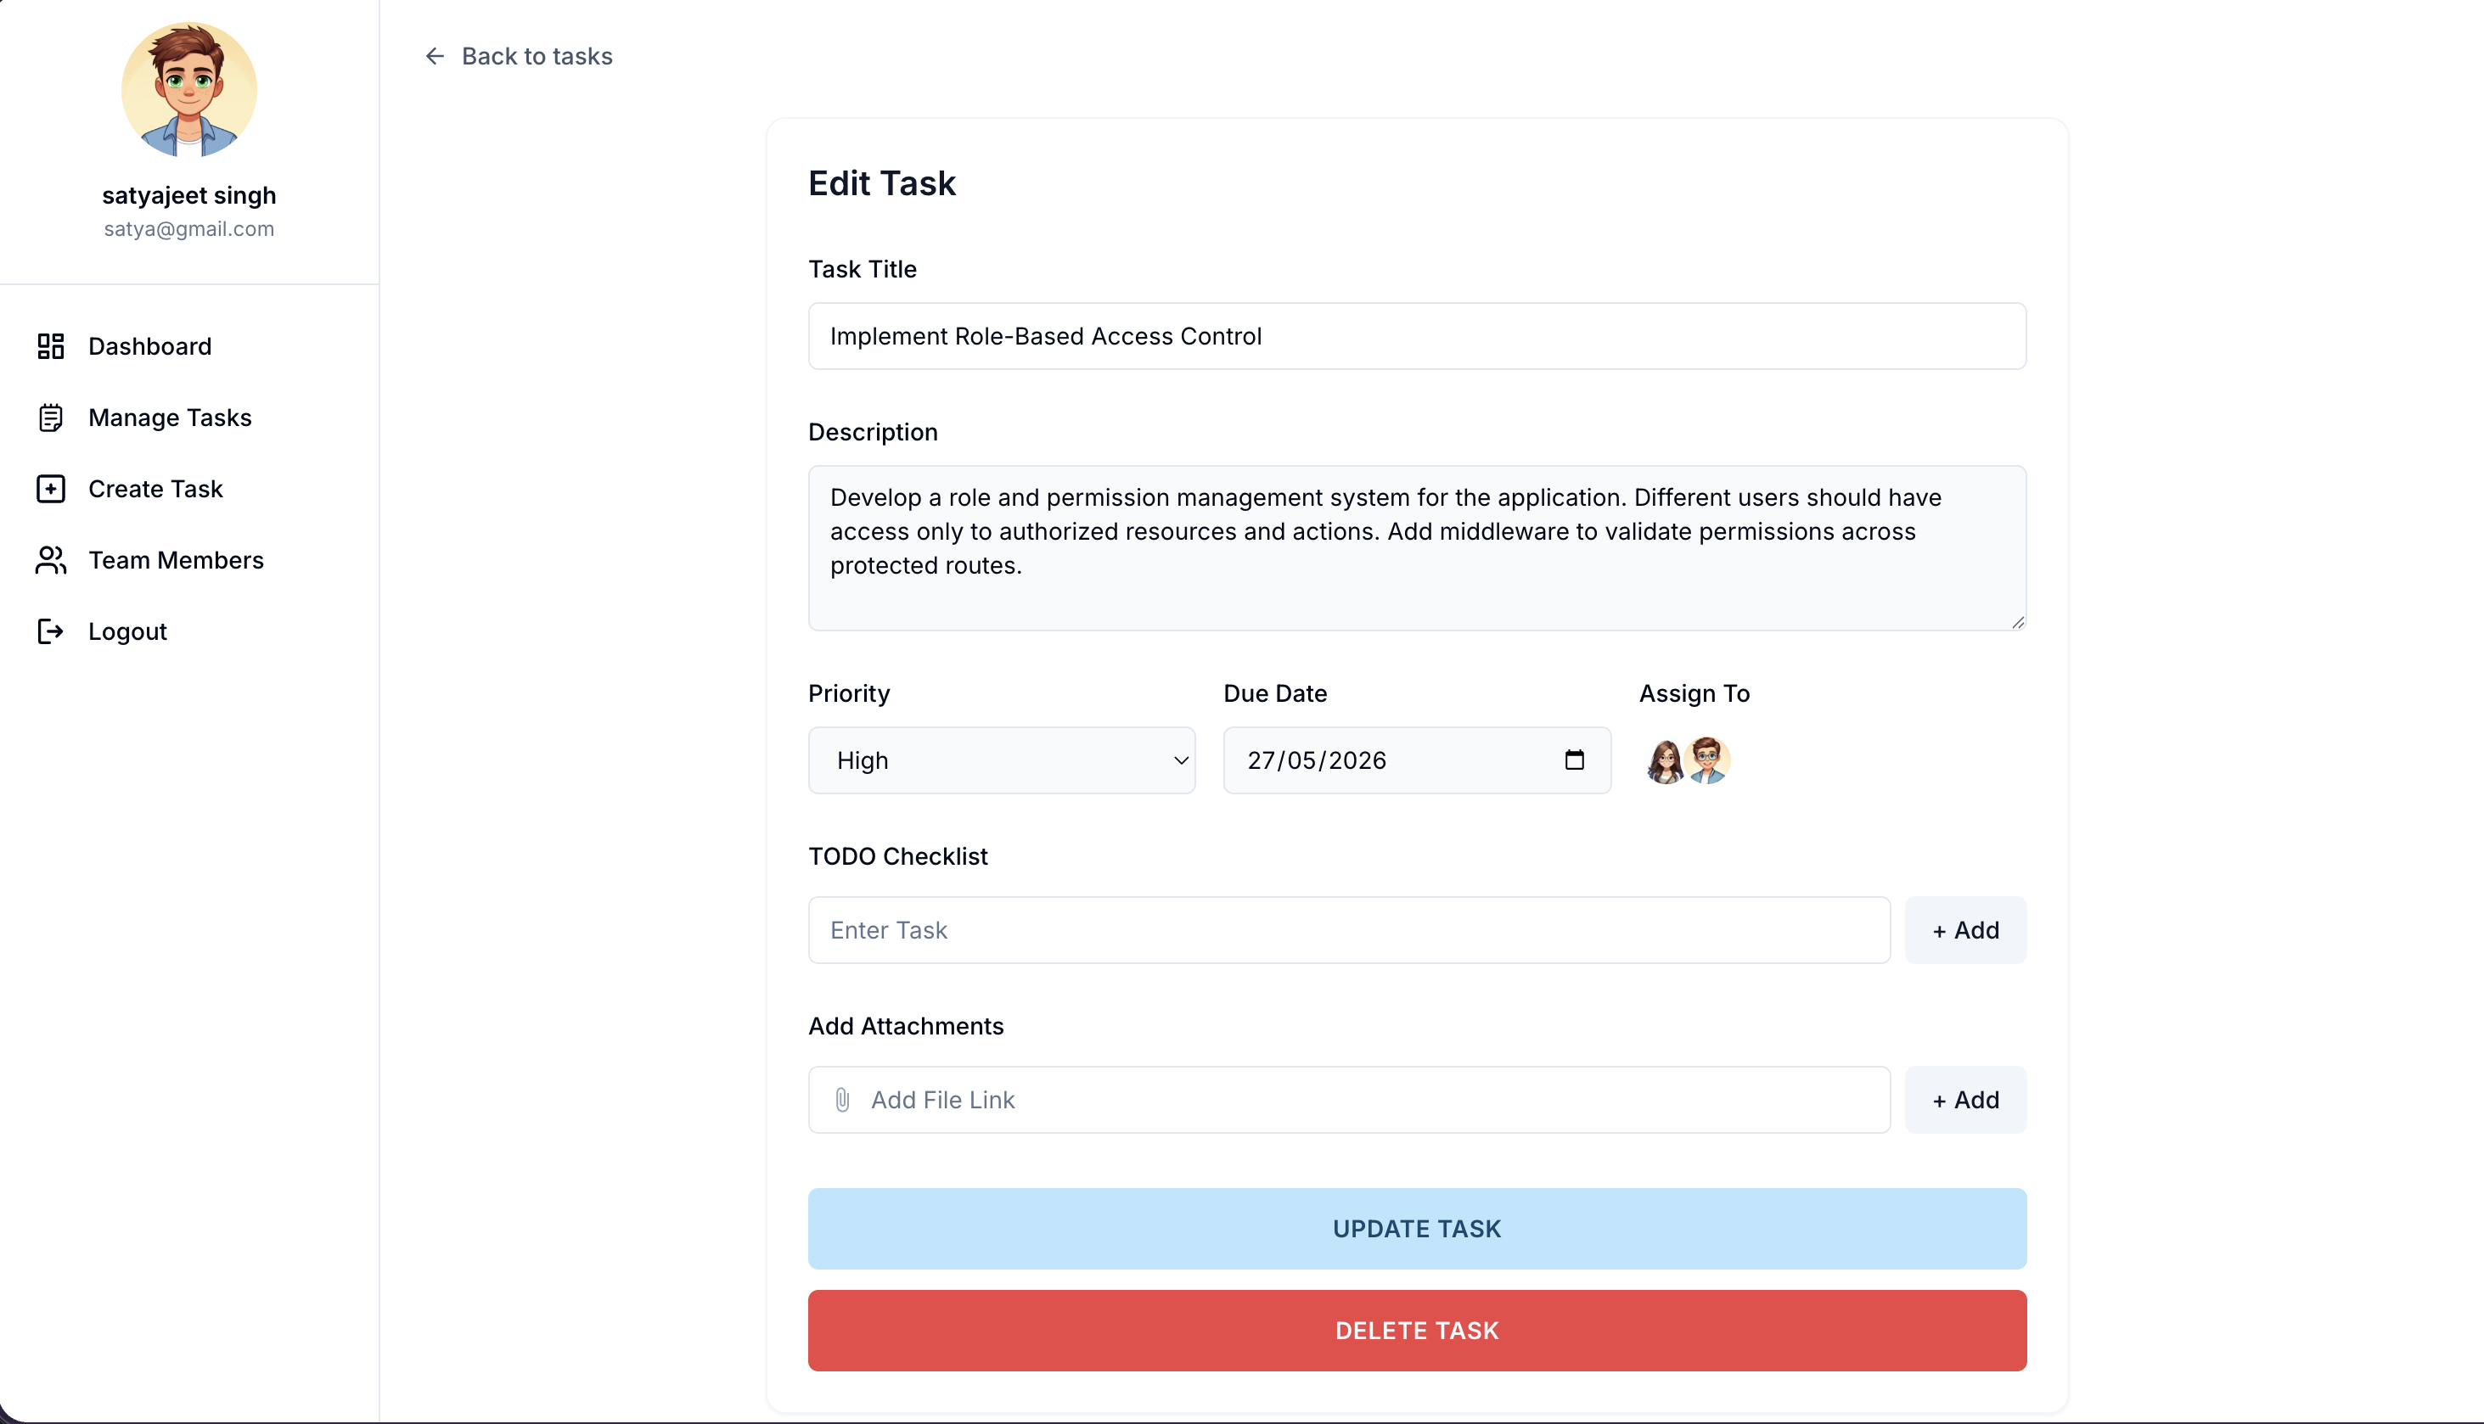Focus the Task Title input field
The width and height of the screenshot is (2484, 1424).
1417,336
